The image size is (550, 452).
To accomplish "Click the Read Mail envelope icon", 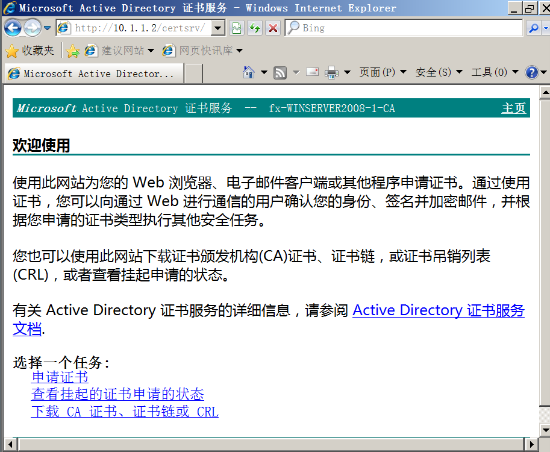I will [312, 72].
